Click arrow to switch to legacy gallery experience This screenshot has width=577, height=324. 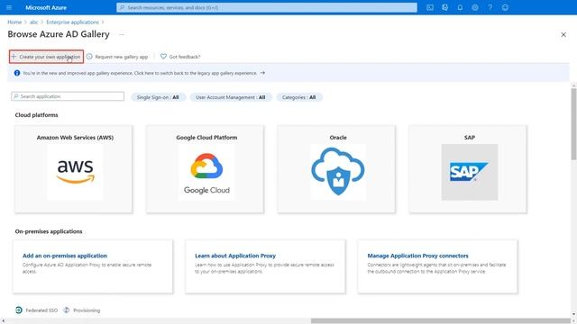click(x=262, y=73)
